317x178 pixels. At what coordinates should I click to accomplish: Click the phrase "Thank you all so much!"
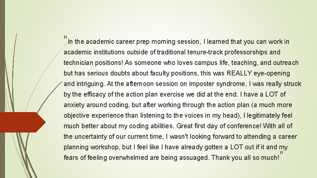[x=245, y=158]
